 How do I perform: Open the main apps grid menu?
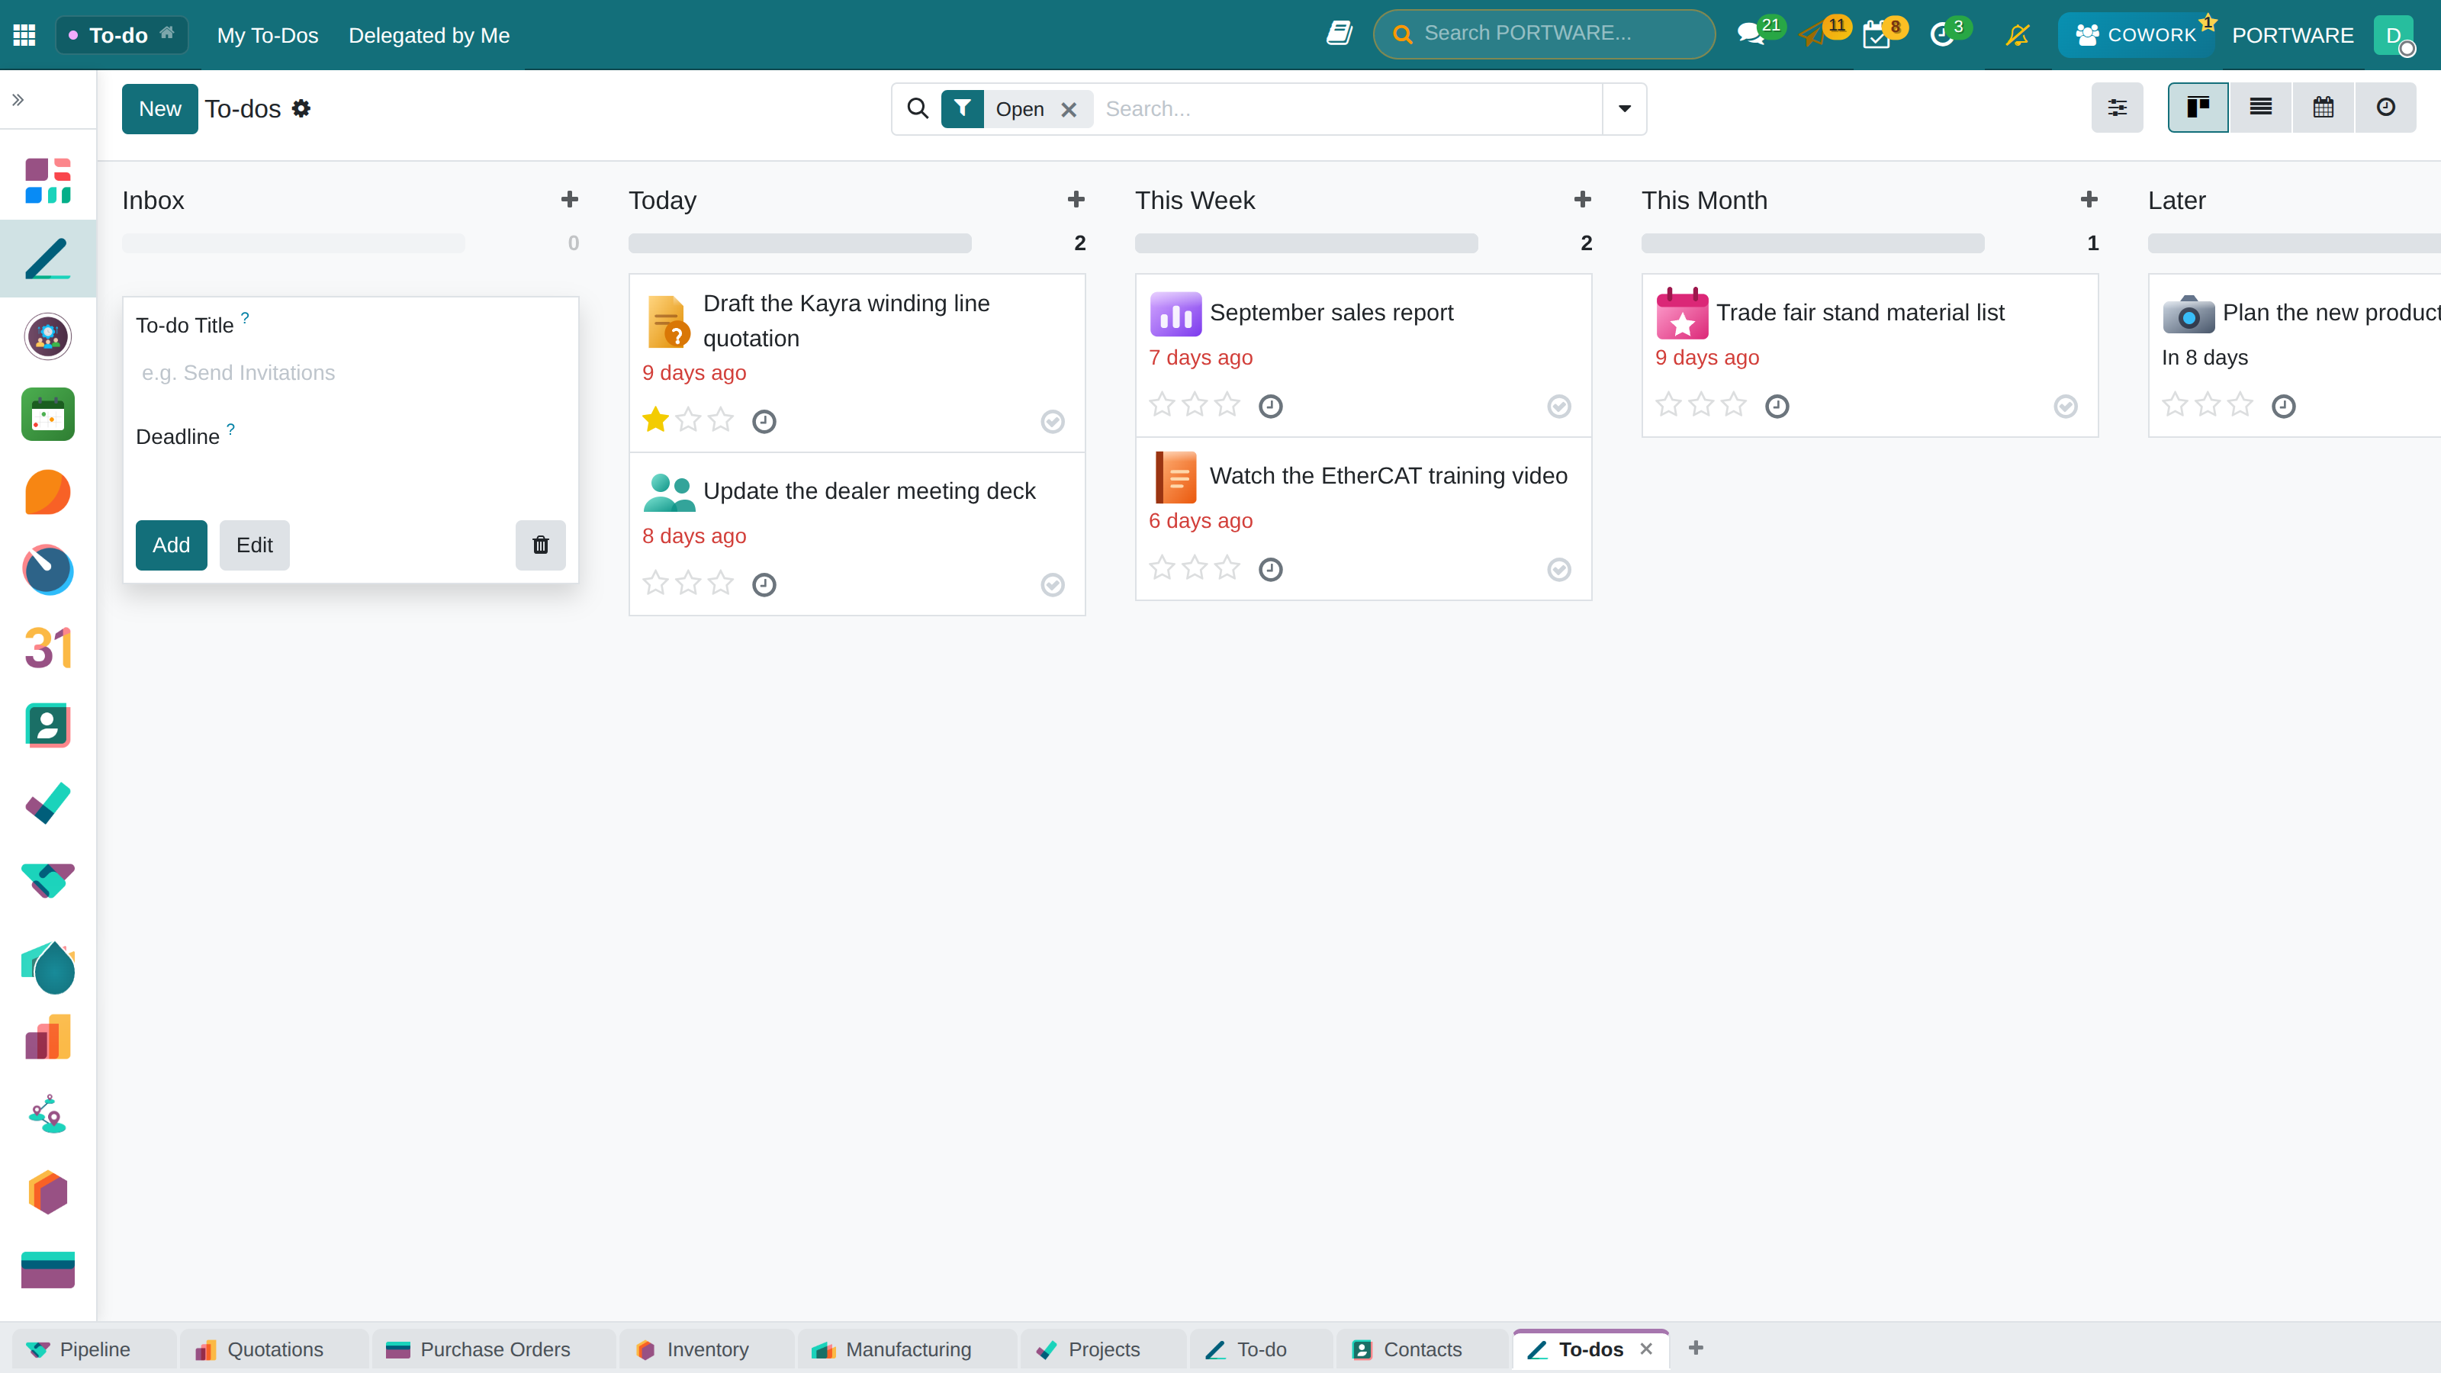pyautogui.click(x=24, y=35)
